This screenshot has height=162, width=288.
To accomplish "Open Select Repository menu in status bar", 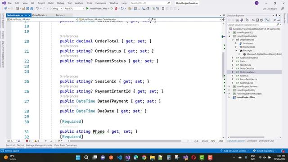I will (x=265, y=151).
